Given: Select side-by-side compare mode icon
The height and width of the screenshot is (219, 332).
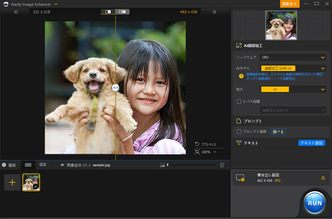Looking at the screenshot, I should coord(122,12).
